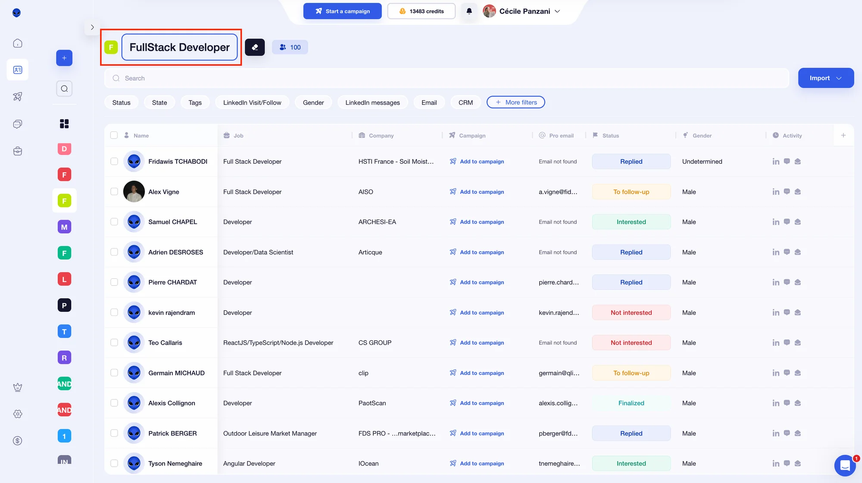Toggle the select-all checkbox in header
Viewport: 862px width, 483px height.
[x=114, y=135]
